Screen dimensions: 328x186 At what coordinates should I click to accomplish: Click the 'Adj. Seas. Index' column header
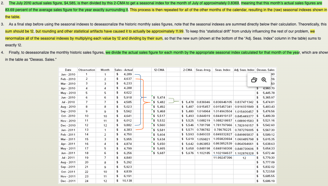(x=244, y=70)
